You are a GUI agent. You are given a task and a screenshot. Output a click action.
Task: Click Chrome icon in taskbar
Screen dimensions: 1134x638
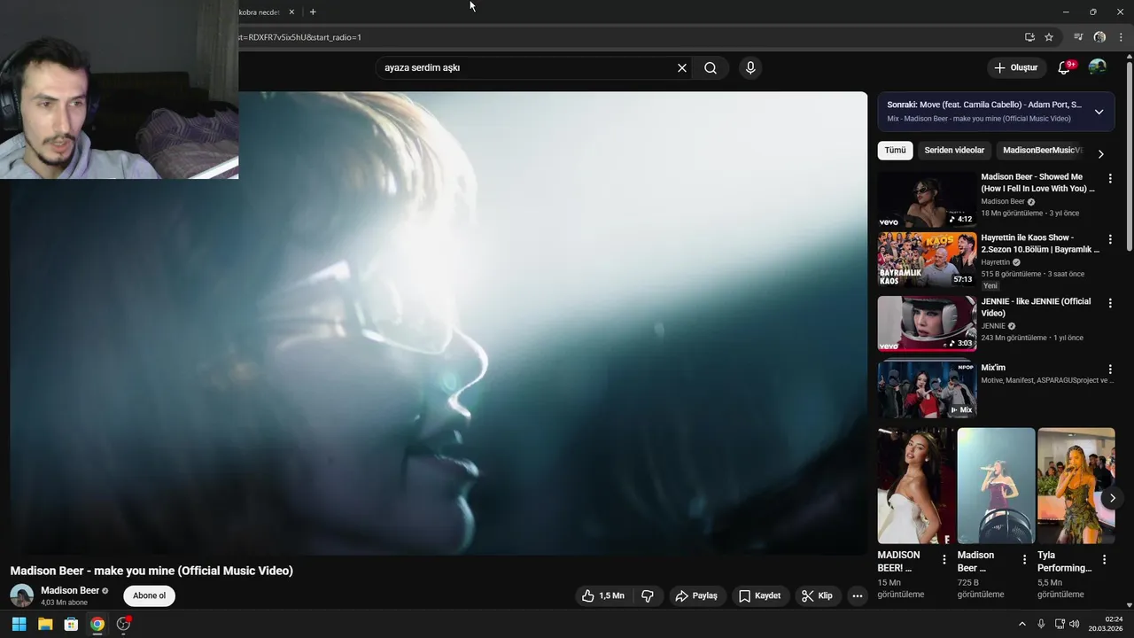tap(97, 624)
